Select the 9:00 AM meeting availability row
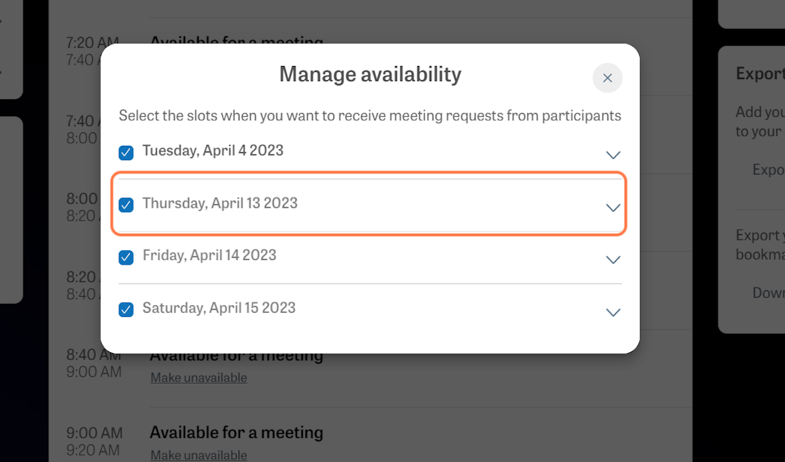The width and height of the screenshot is (785, 462). coord(237,432)
